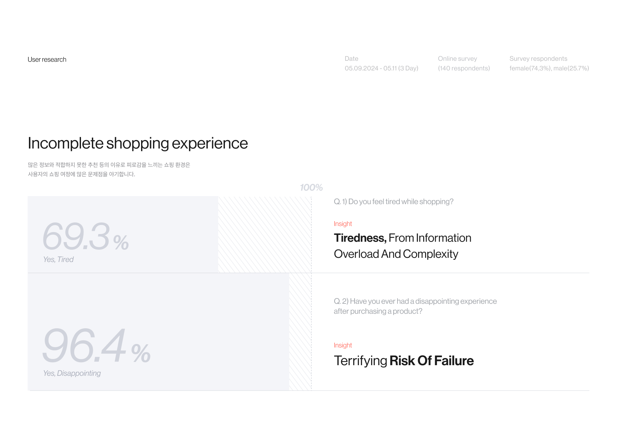Click the hatched area of the disappointing bar
Viewport: 617px width, 442px height.
300,332
